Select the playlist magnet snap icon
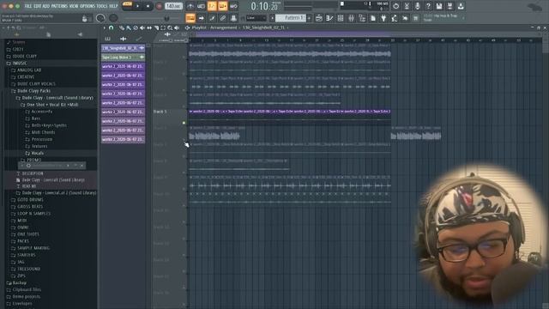 point(112,27)
